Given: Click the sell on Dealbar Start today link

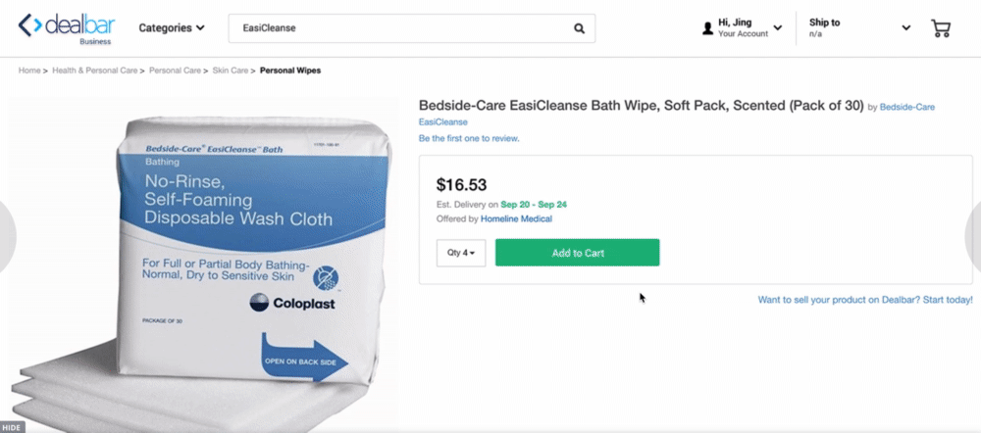Looking at the screenshot, I should pos(865,299).
